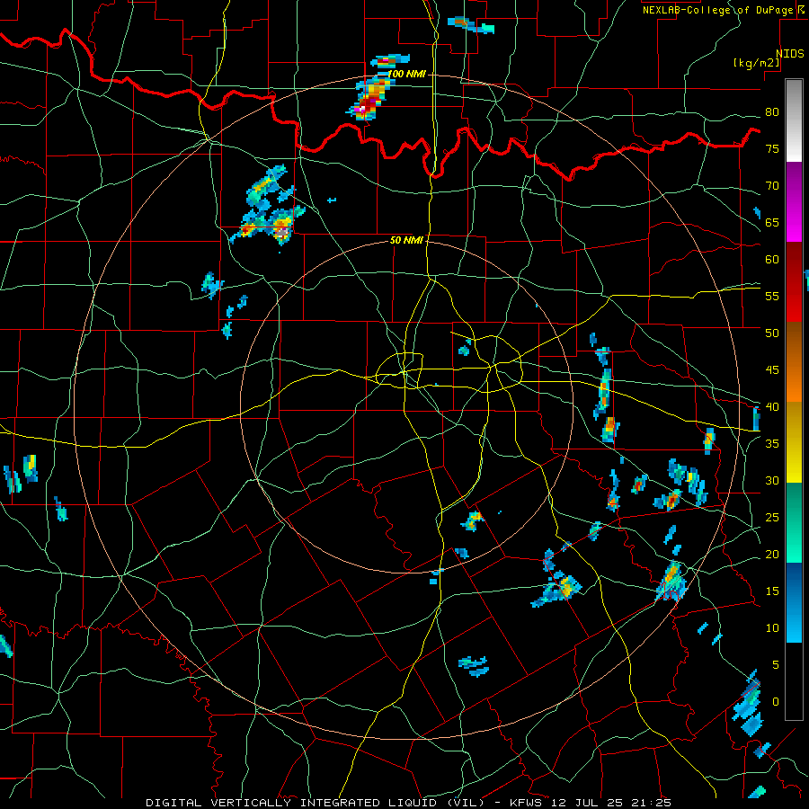The width and height of the screenshot is (809, 809).
Task: Pick the green segment of the color bar
Action: click(794, 522)
